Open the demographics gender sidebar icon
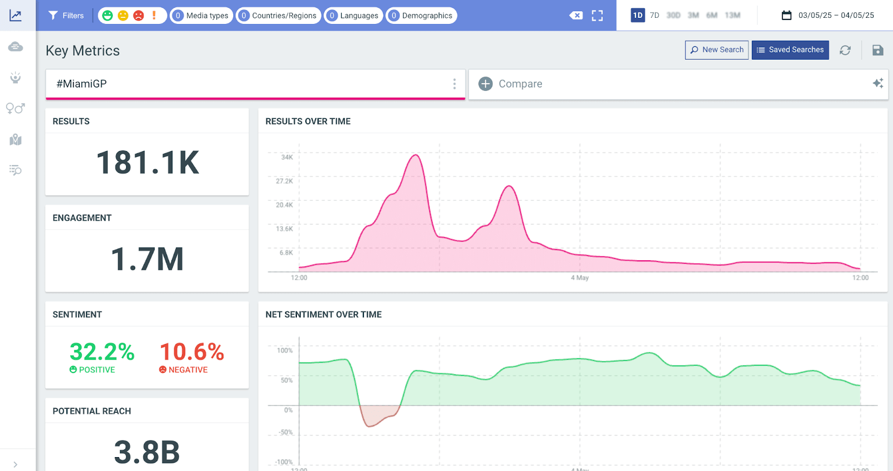The height and width of the screenshot is (471, 893). point(16,108)
